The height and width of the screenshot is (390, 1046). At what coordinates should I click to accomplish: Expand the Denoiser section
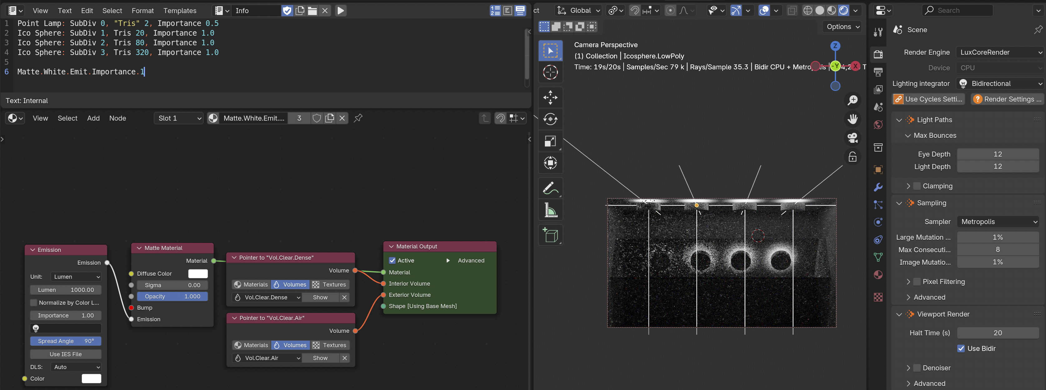908,367
